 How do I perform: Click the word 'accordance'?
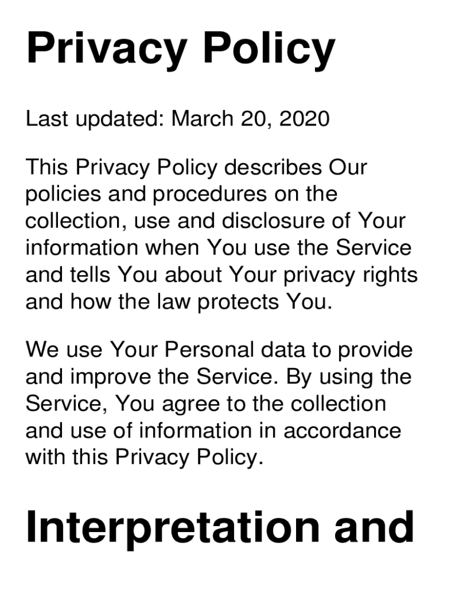point(342,430)
